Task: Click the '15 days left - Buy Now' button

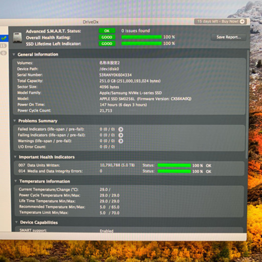Action: (x=221, y=21)
